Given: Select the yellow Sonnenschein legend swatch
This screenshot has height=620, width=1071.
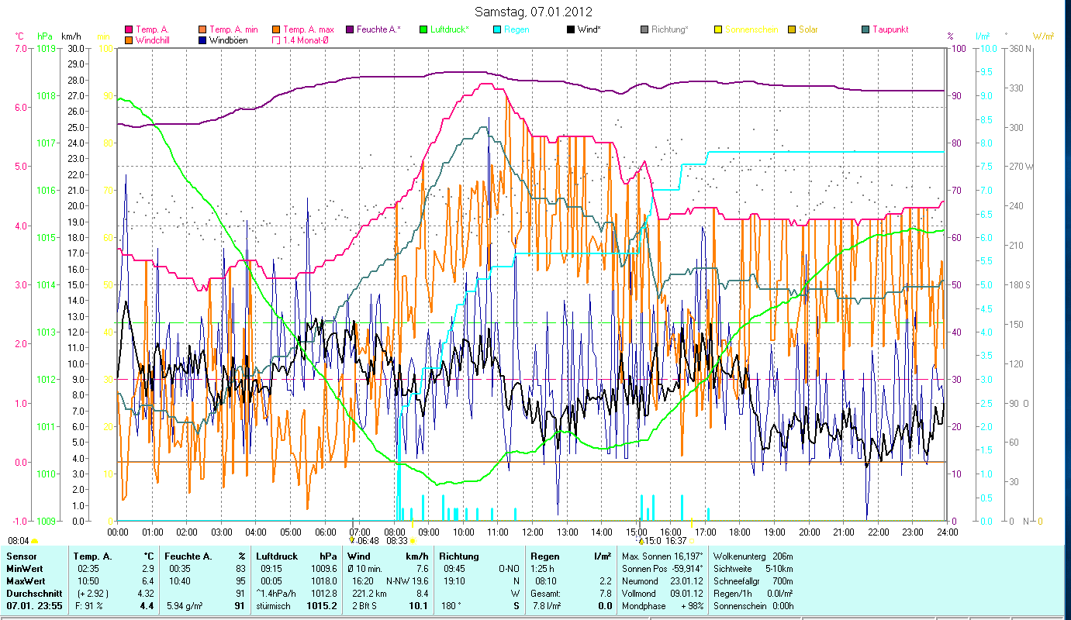Looking at the screenshot, I should coord(718,29).
